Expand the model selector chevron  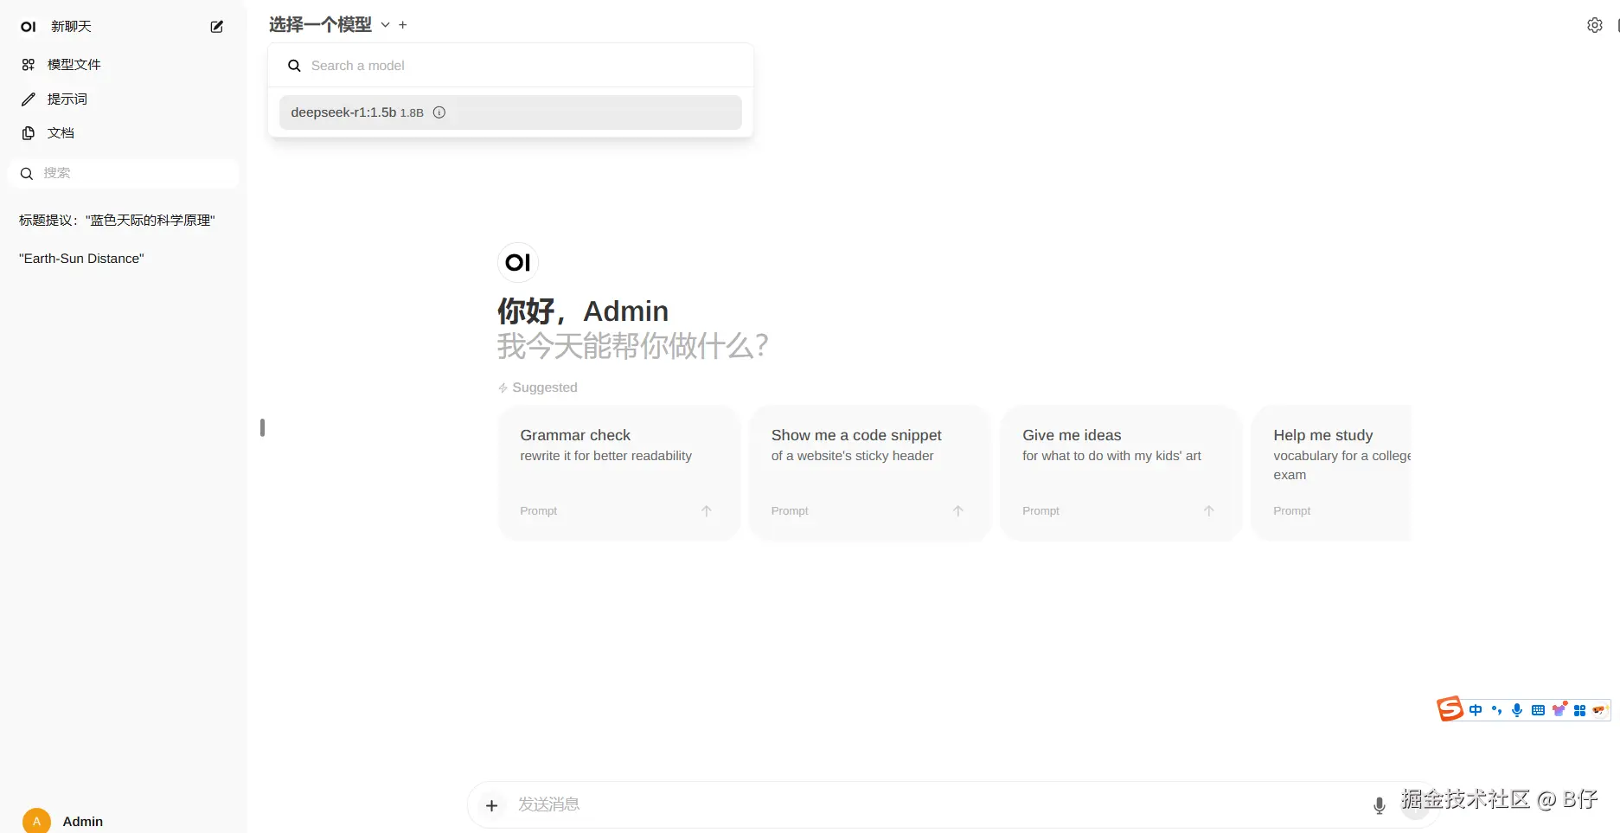pyautogui.click(x=386, y=25)
